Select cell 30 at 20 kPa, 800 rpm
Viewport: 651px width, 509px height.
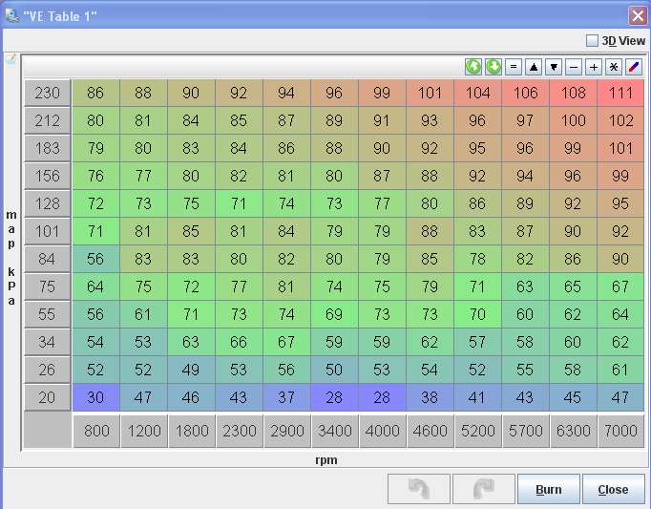95,397
